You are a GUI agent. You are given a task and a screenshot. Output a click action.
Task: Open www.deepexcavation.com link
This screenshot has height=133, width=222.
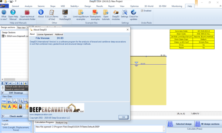tap(41, 115)
